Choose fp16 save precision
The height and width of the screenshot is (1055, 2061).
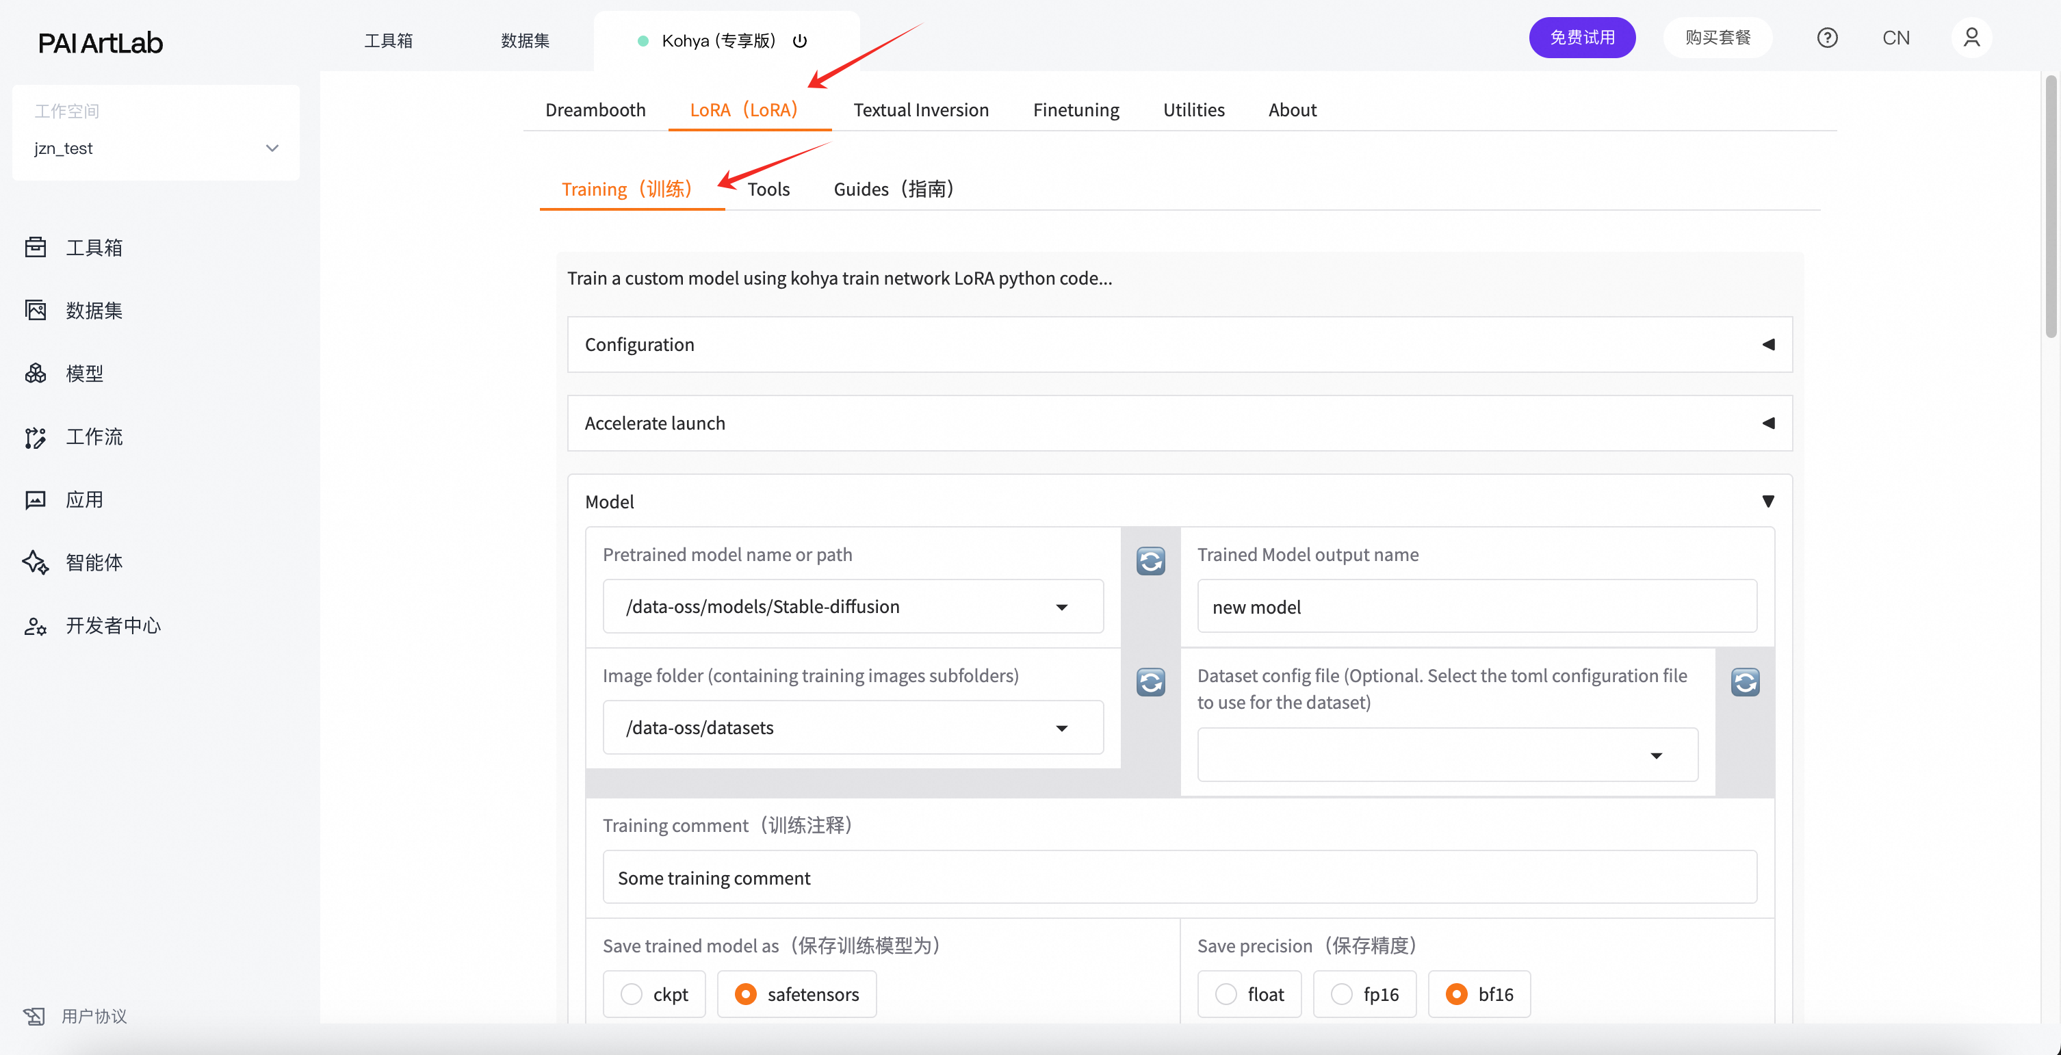tap(1342, 993)
